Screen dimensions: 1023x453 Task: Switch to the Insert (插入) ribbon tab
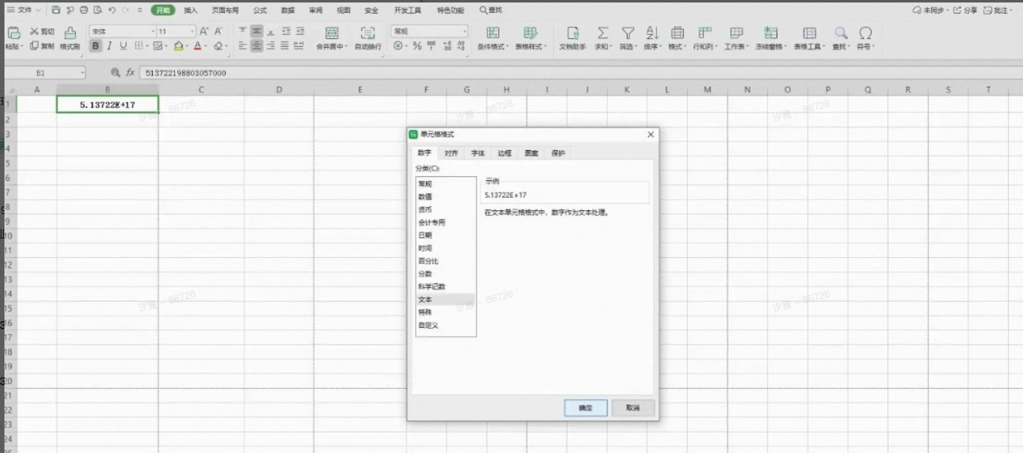pos(190,10)
